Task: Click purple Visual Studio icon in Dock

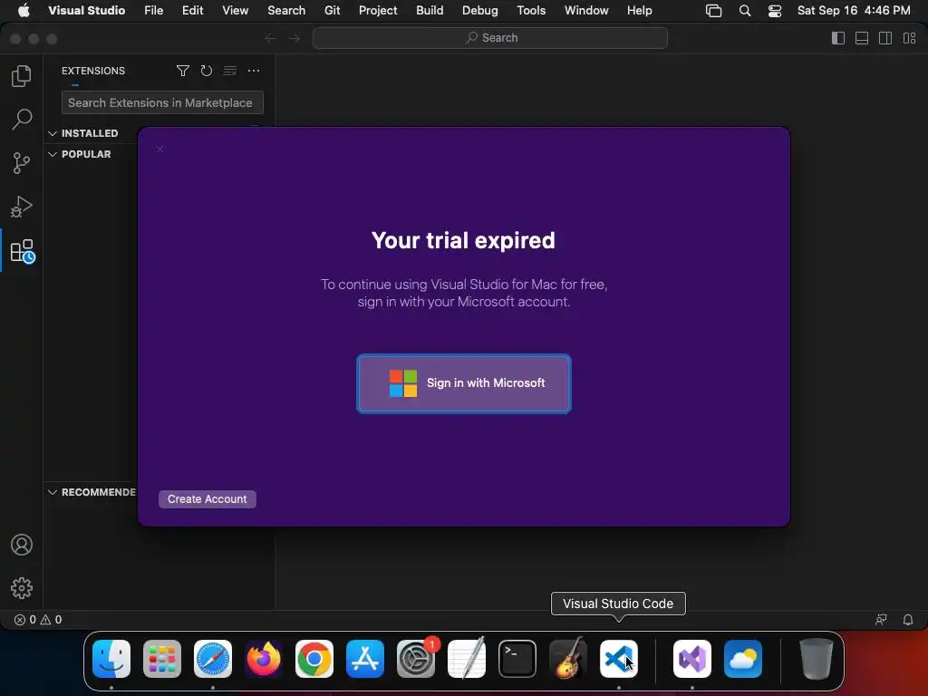Action: (x=692, y=659)
